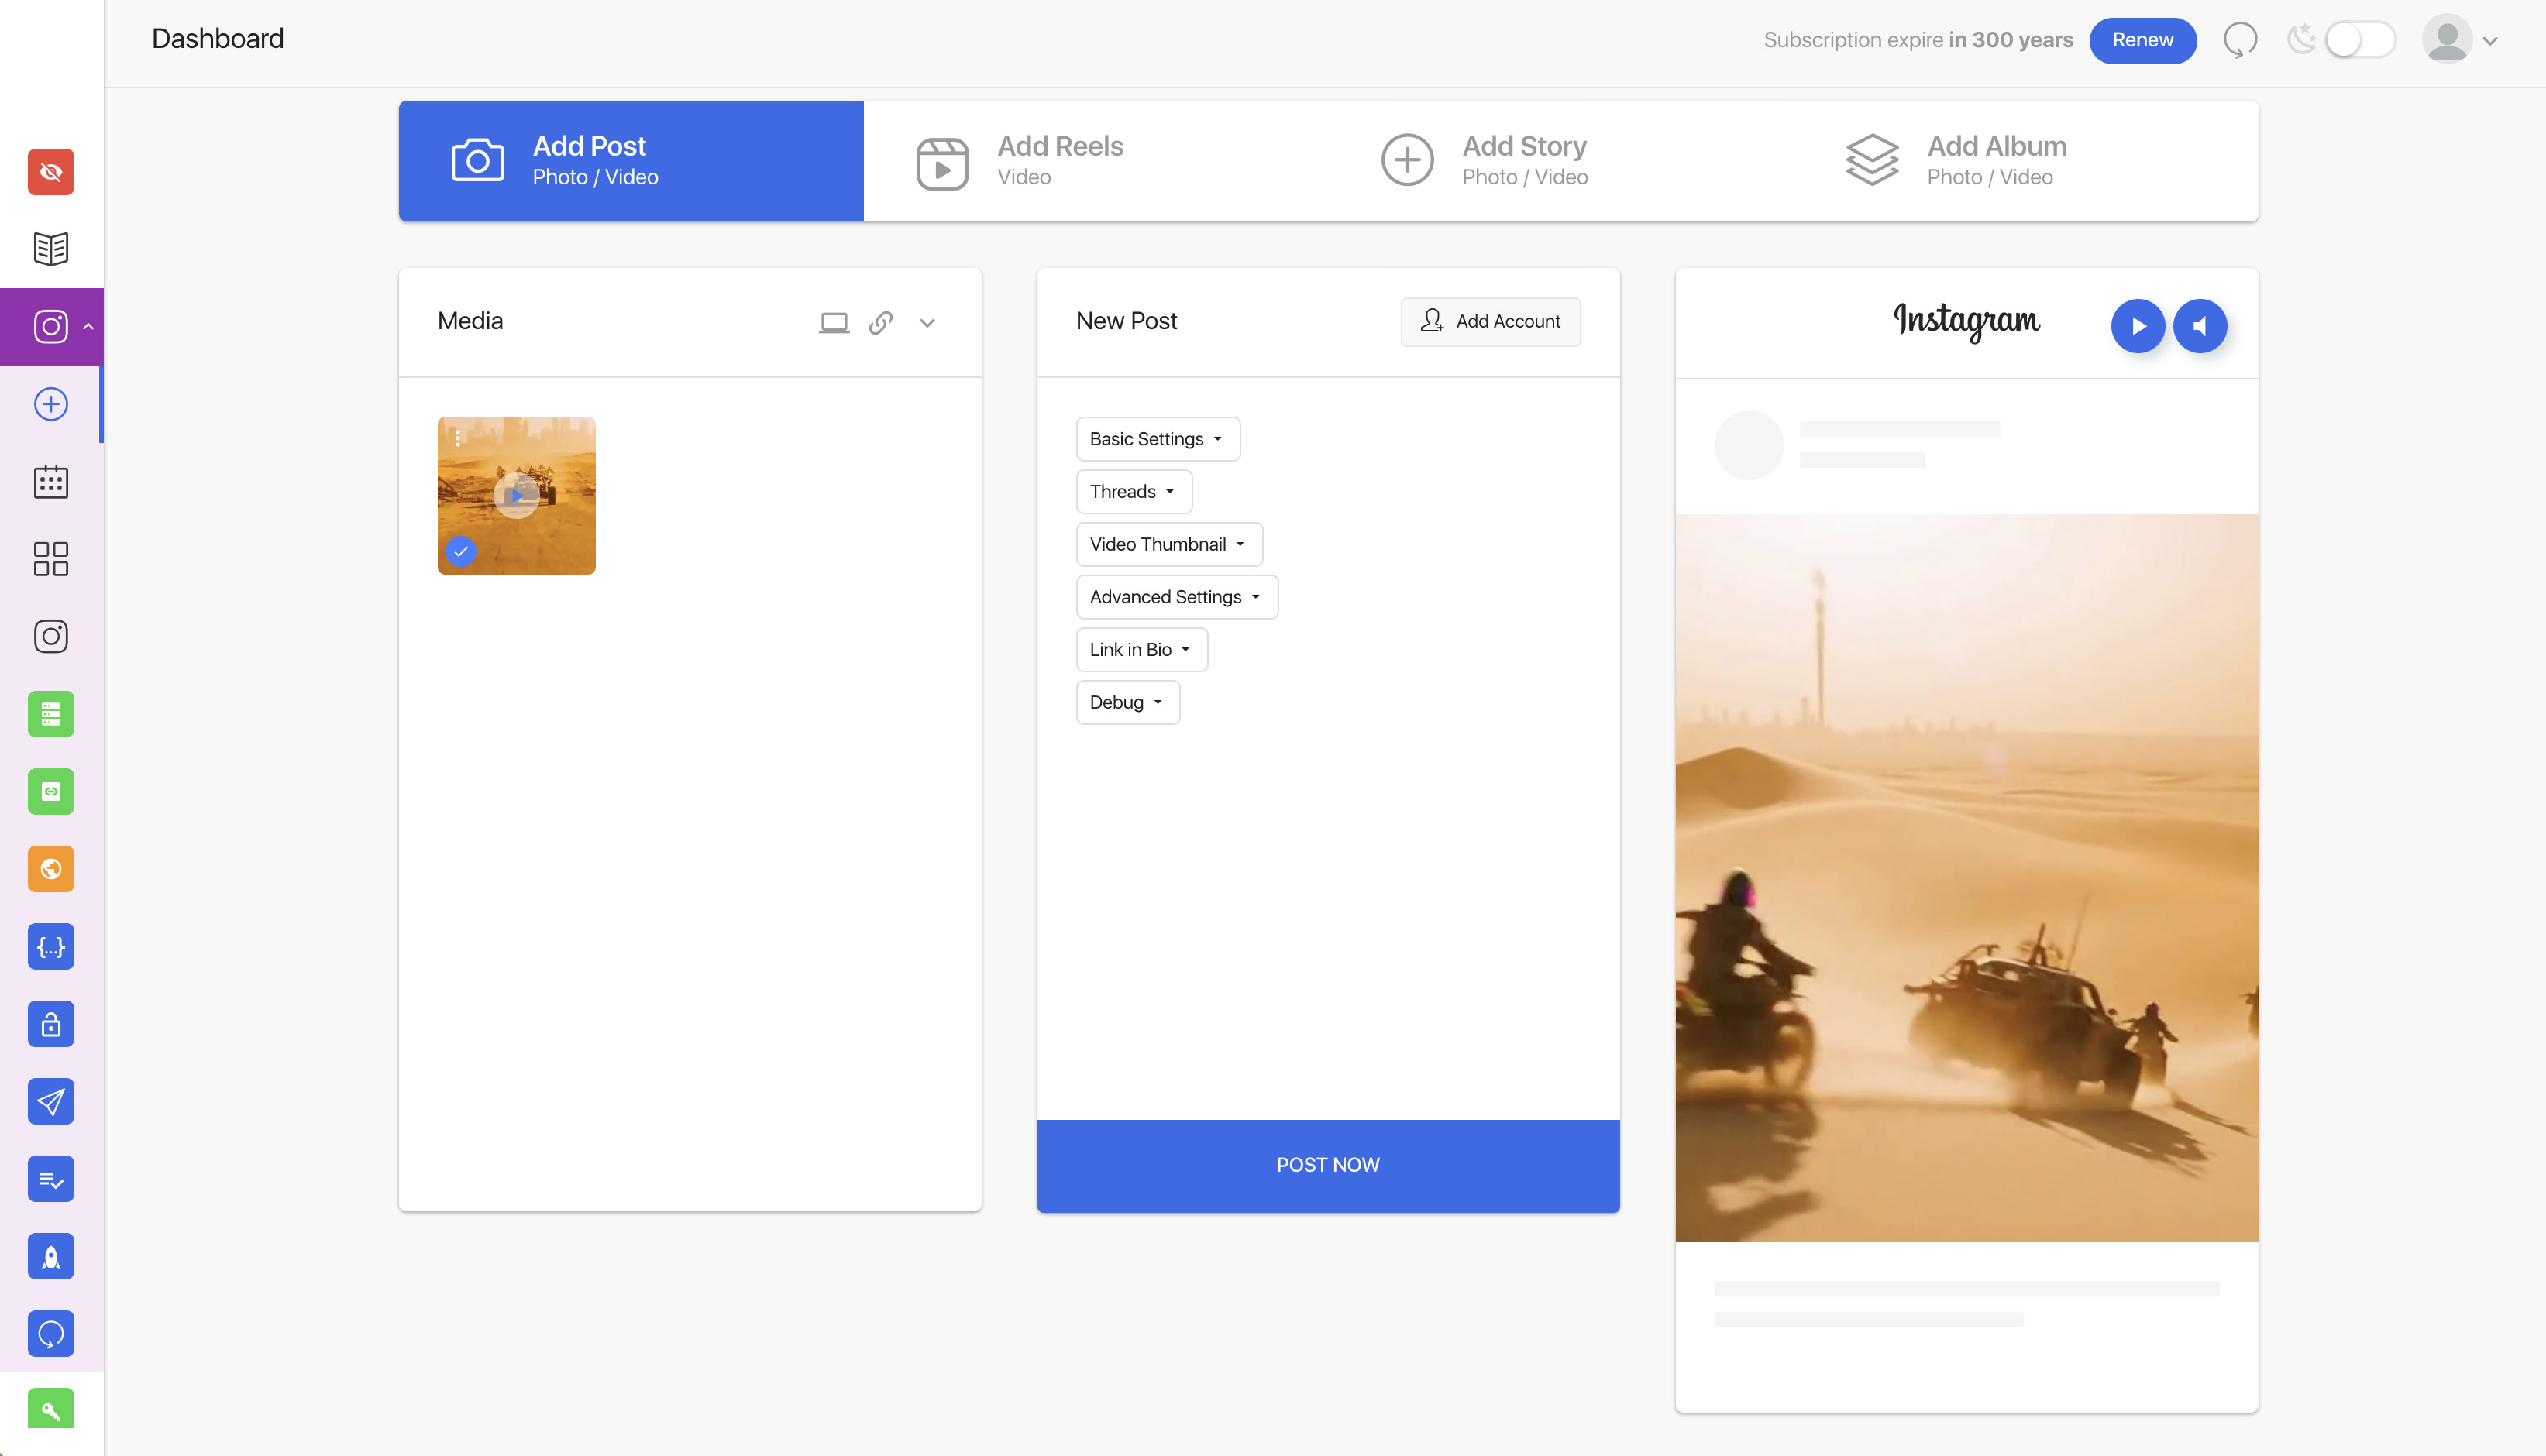Select the Add Story tab
The width and height of the screenshot is (2546, 1456).
[x=1560, y=161]
